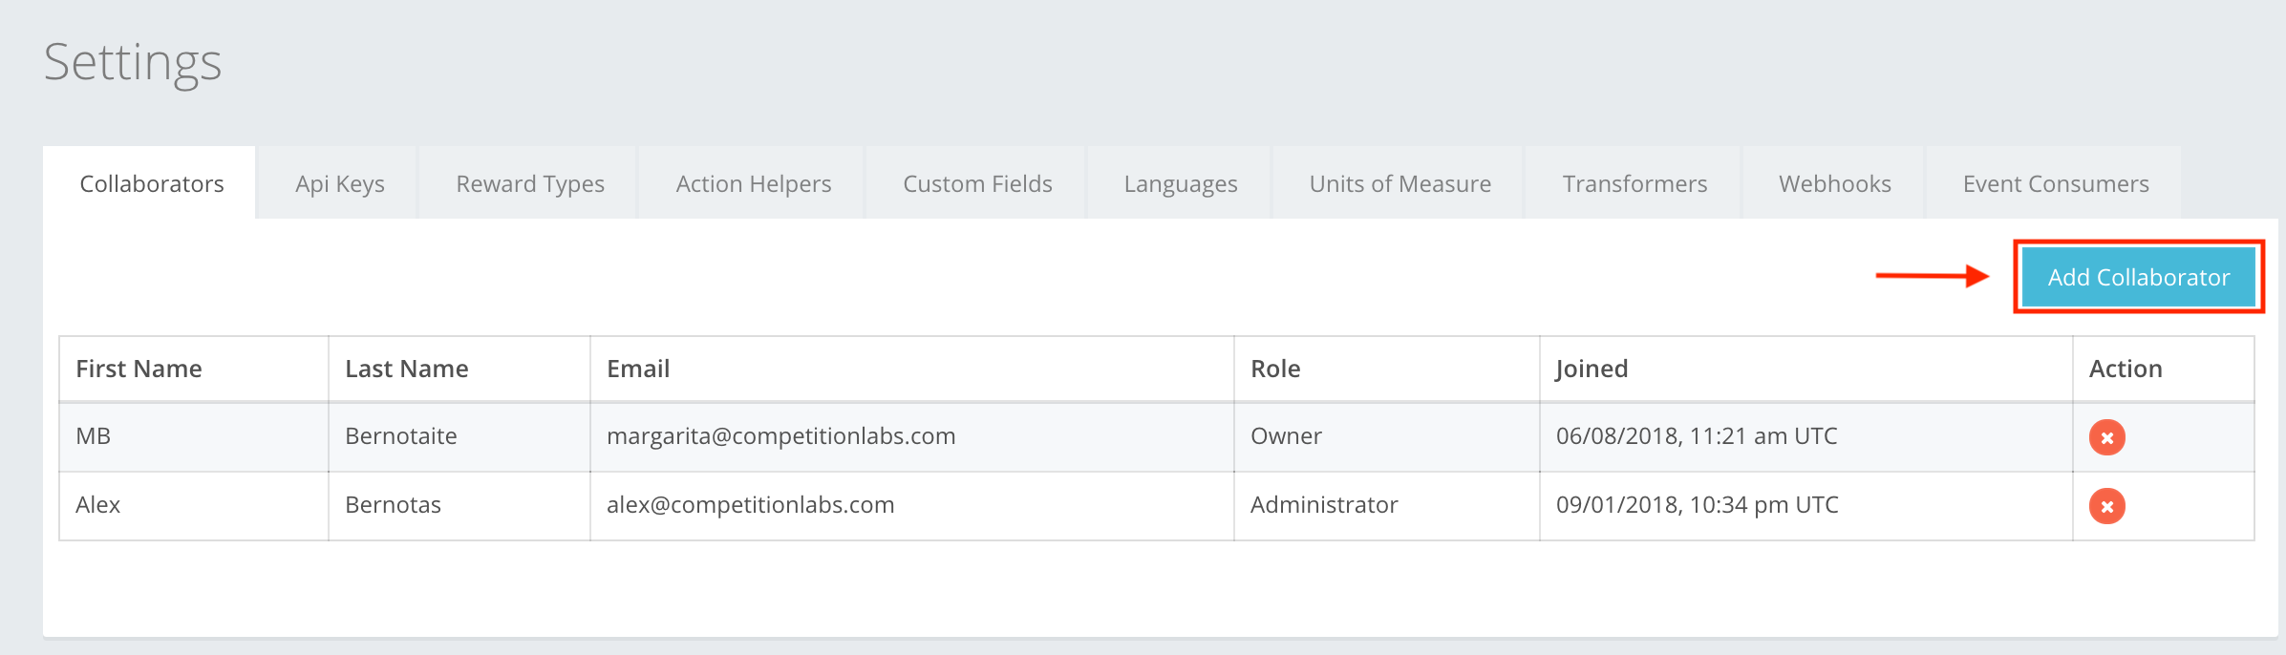Click the alex@competitionlabs.com email cell

tap(750, 505)
